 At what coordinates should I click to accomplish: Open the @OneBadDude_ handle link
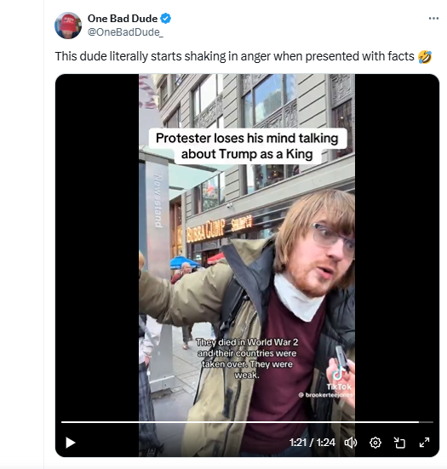point(125,32)
